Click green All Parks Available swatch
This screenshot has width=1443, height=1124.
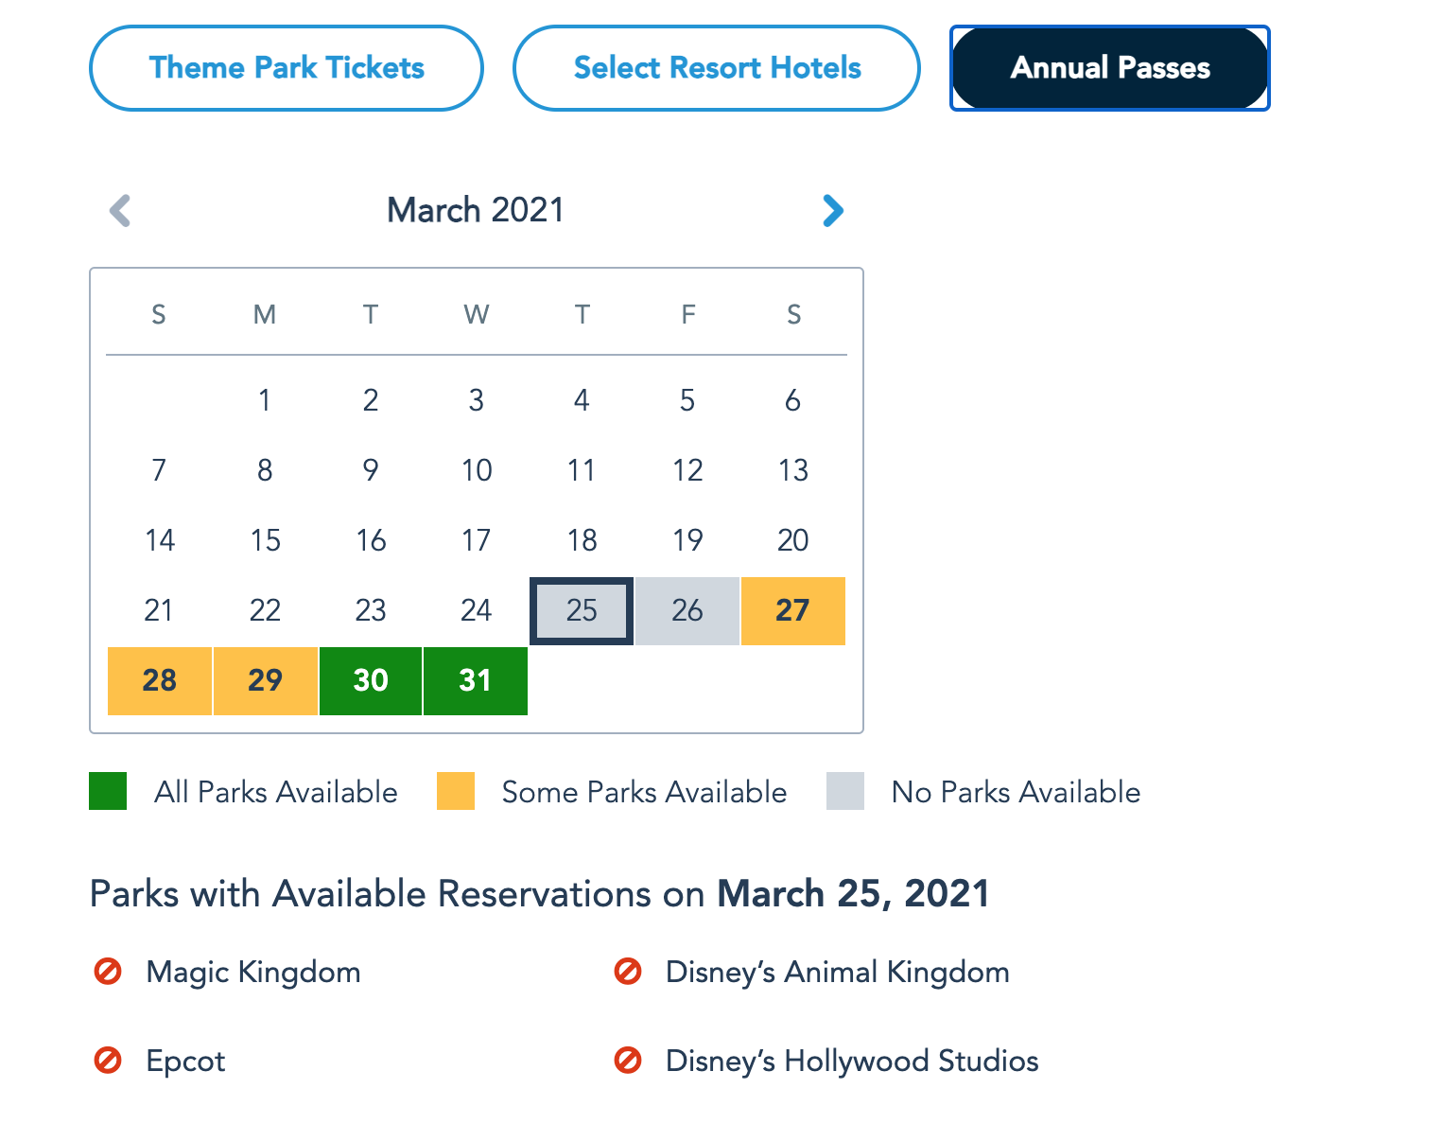(108, 791)
